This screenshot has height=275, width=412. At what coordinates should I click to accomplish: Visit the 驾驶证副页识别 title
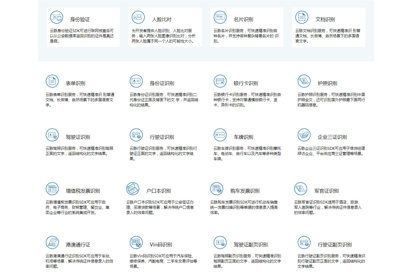[x=251, y=245]
